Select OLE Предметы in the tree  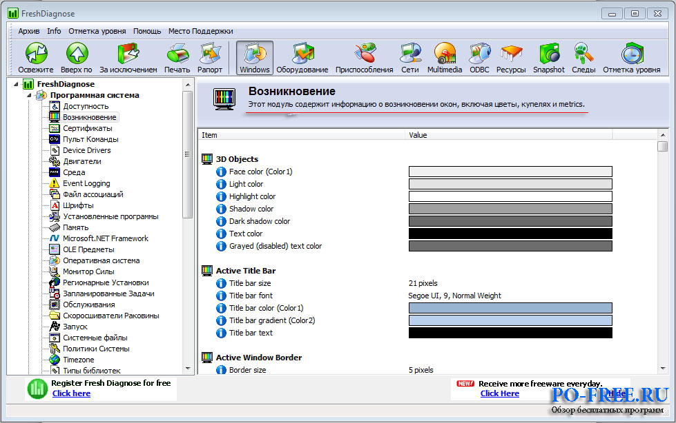tap(88, 249)
